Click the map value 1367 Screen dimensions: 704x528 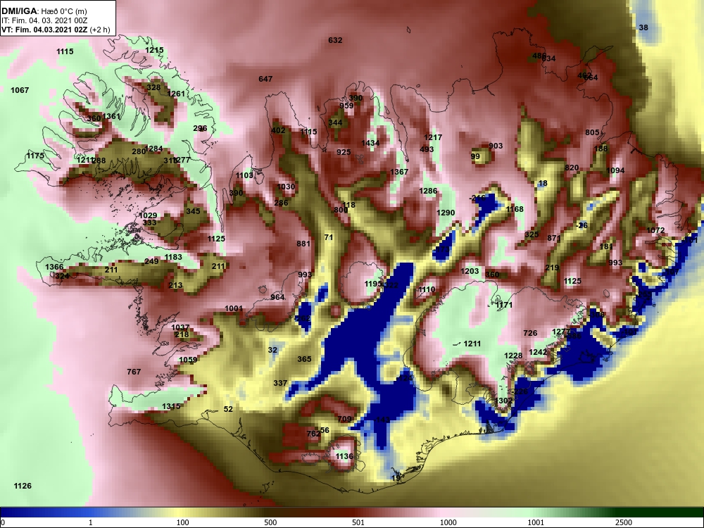click(x=399, y=172)
